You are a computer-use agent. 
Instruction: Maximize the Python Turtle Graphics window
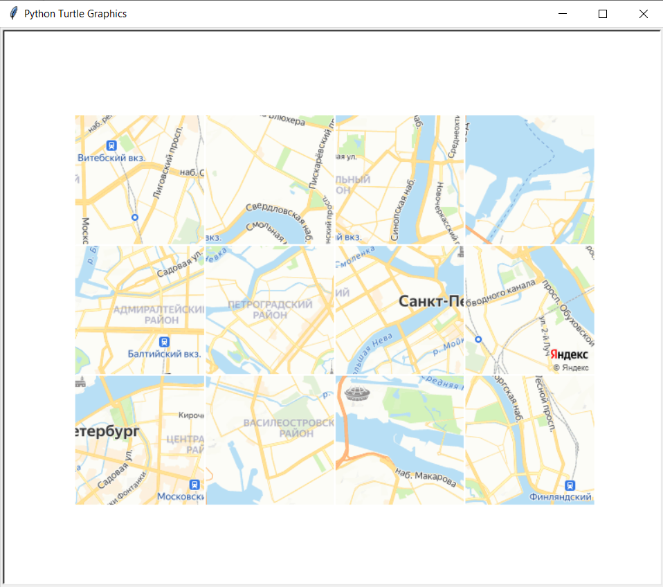click(603, 14)
